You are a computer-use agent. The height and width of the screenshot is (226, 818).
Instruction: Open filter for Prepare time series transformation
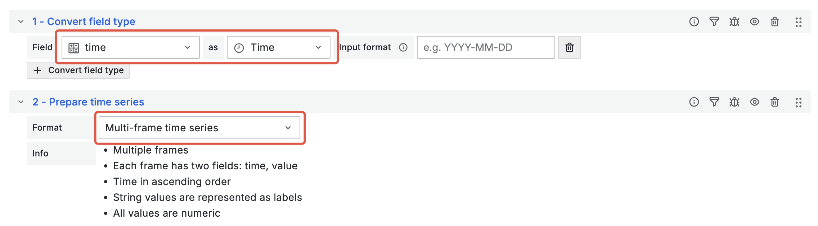tap(714, 102)
